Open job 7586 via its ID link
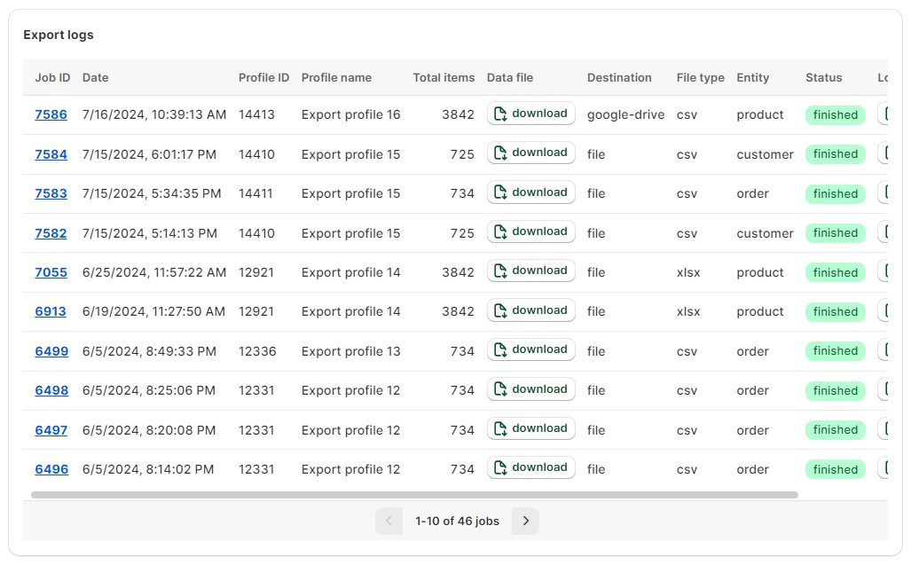 click(51, 114)
